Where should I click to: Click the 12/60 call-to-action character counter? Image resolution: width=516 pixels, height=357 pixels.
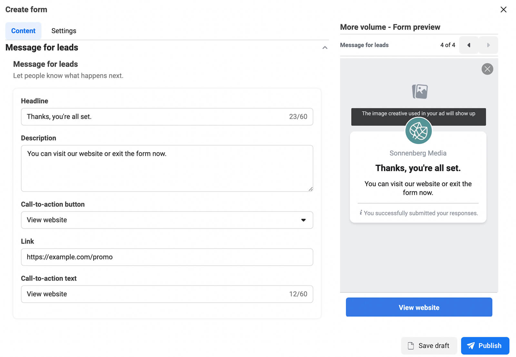point(298,294)
